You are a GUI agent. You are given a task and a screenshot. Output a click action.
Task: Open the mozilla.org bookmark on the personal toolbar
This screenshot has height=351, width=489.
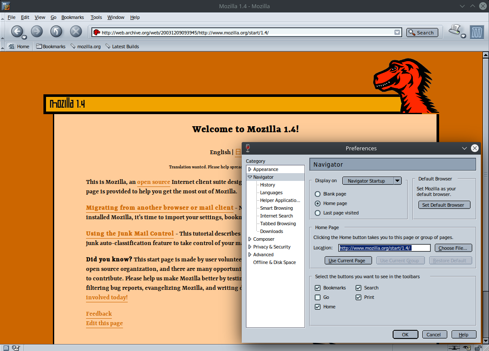(86, 47)
